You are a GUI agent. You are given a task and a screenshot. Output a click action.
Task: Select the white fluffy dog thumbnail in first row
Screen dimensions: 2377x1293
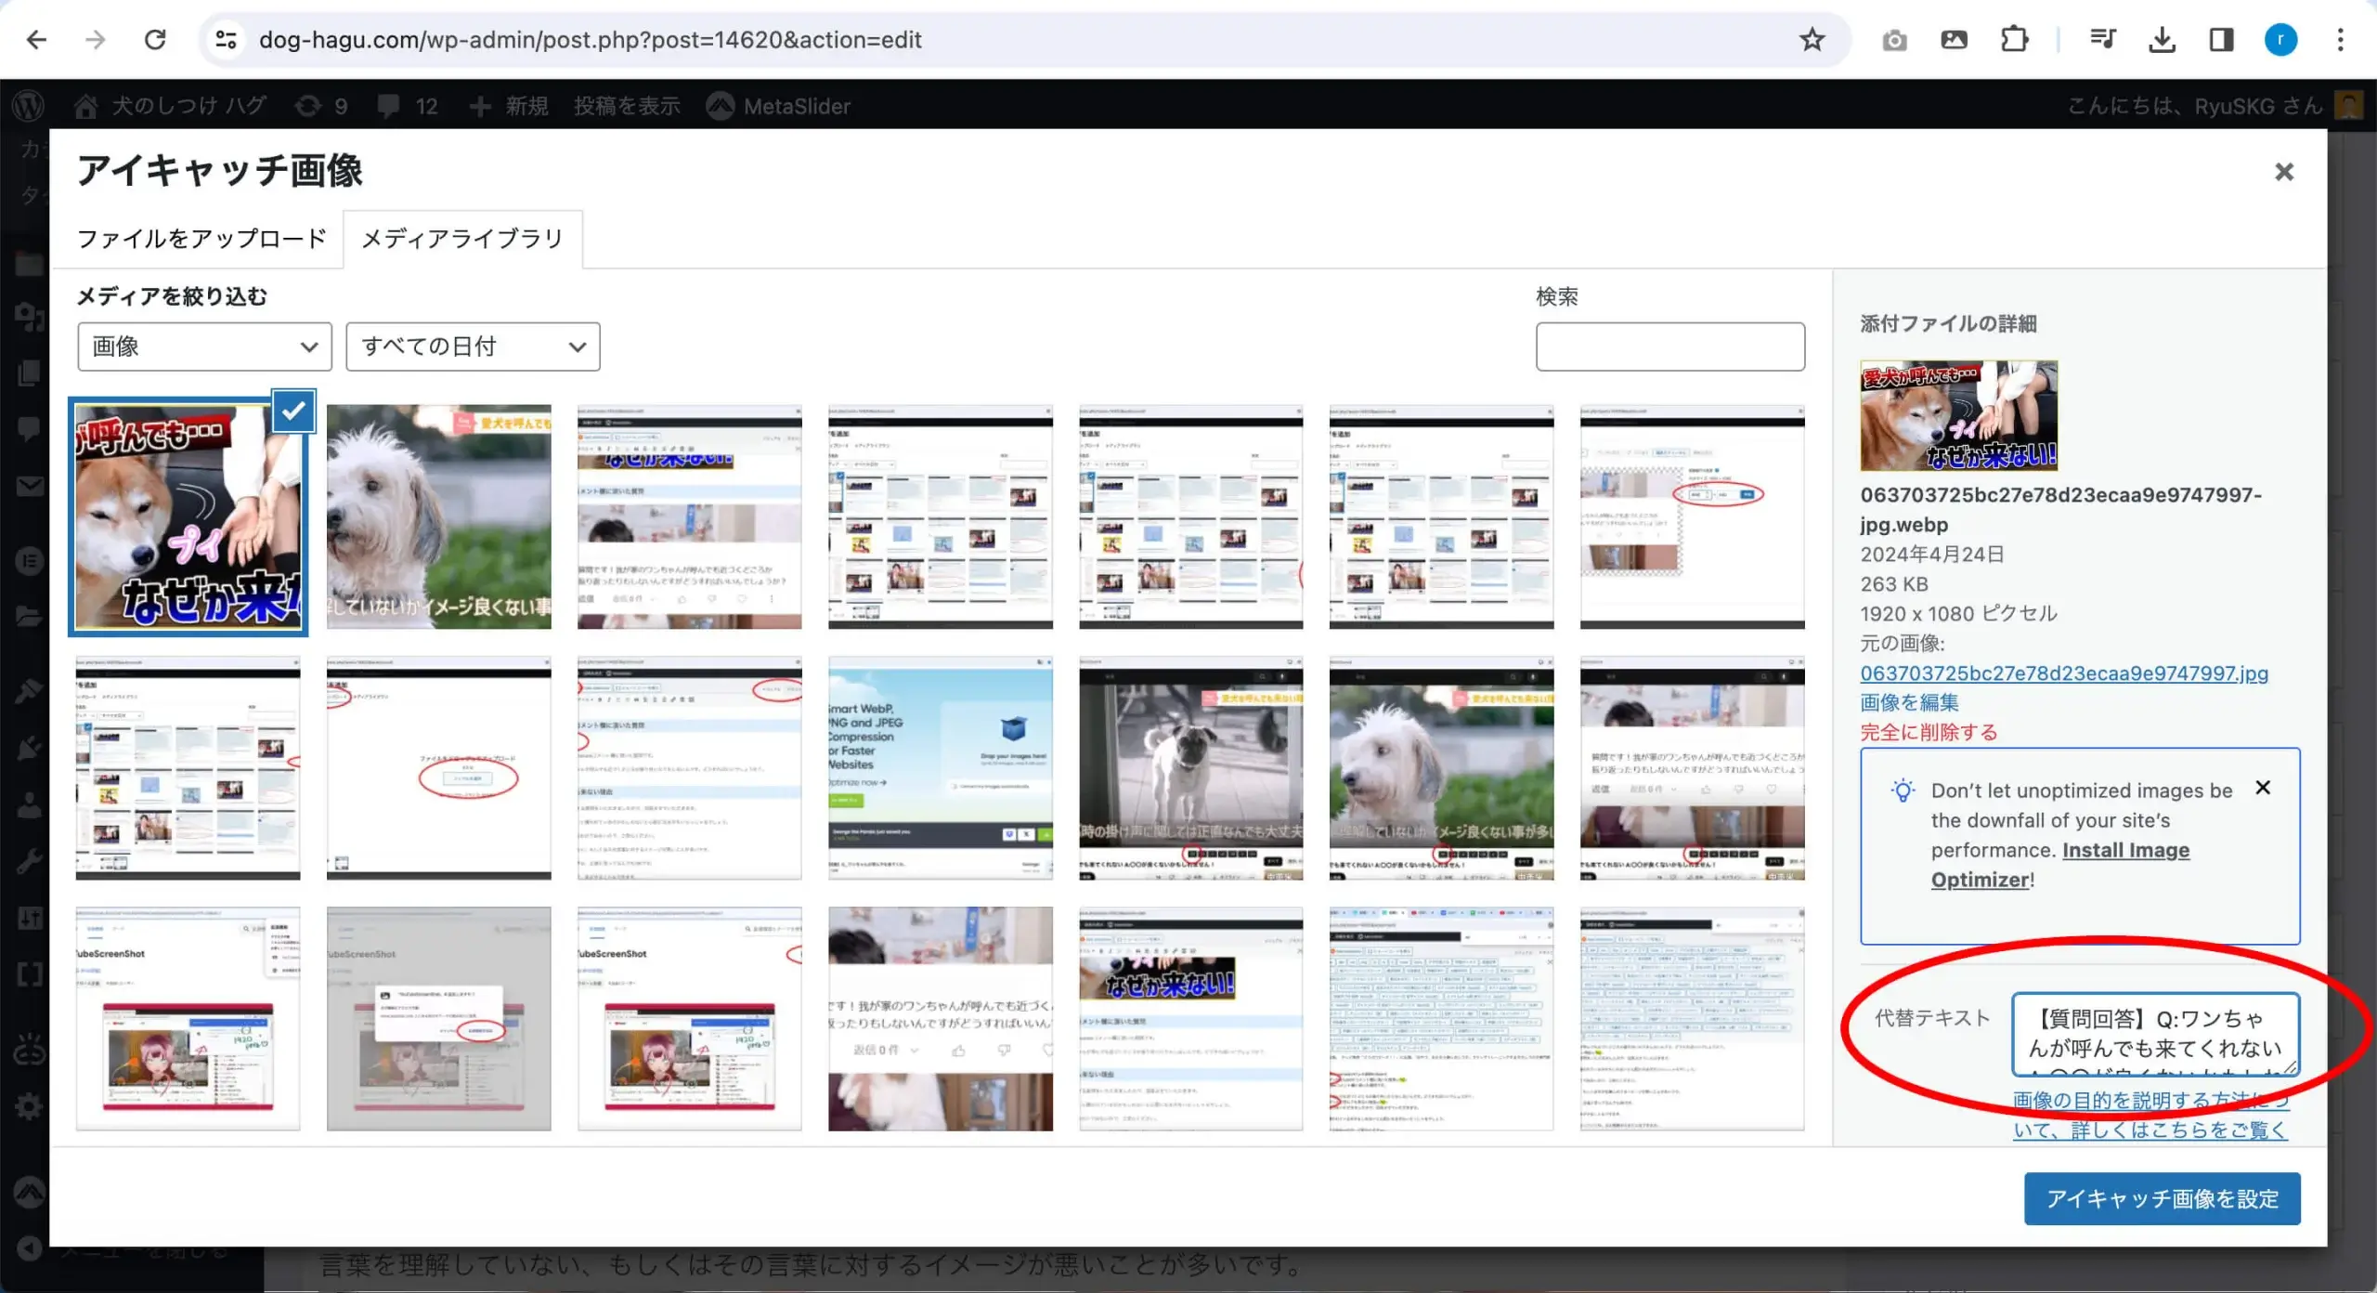coord(438,516)
